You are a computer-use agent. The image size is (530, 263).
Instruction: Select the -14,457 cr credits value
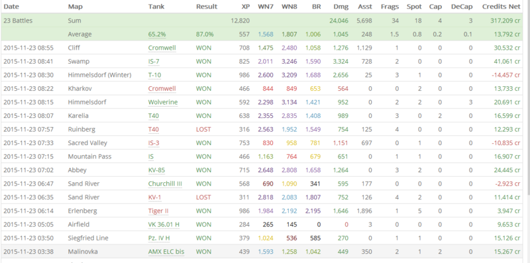[x=506, y=75]
